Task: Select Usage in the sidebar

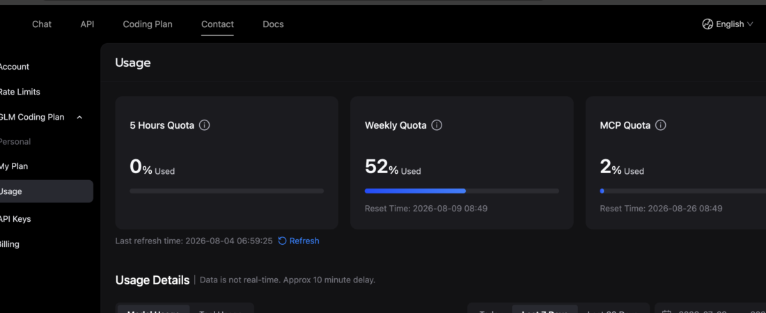Action: tap(46, 191)
